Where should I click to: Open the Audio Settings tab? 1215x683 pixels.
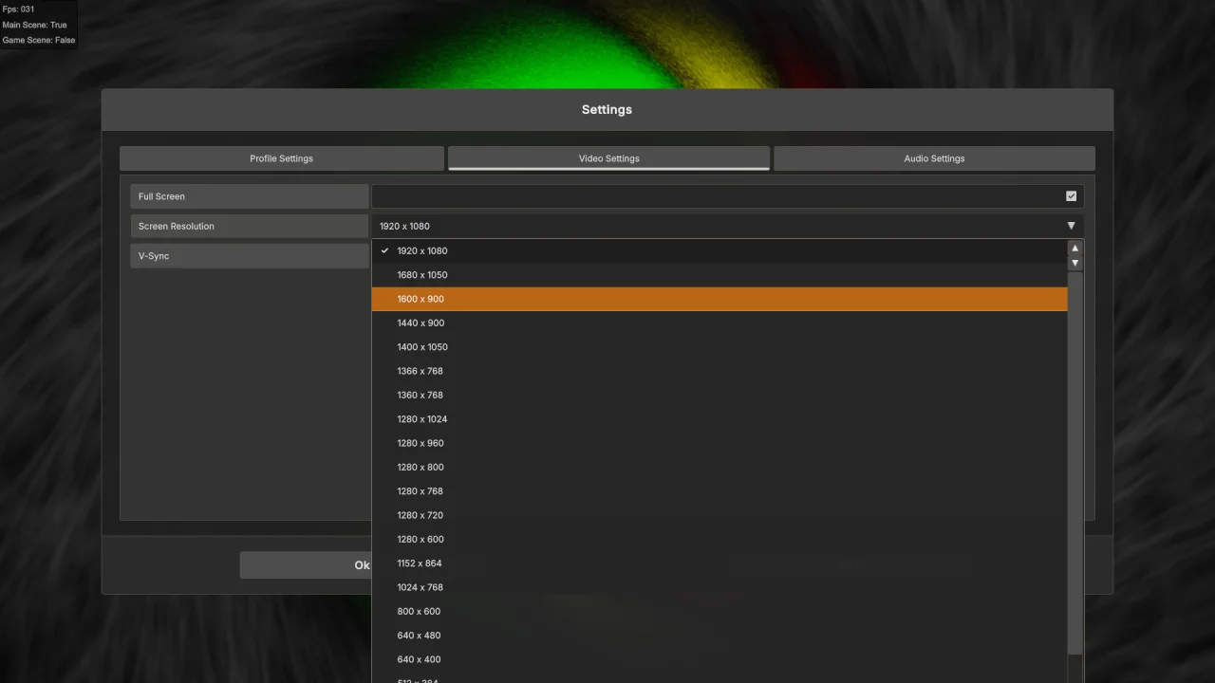click(934, 158)
